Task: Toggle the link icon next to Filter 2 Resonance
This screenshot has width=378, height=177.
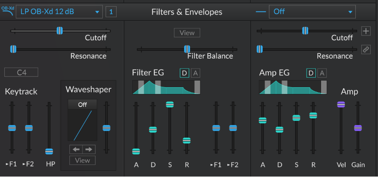Action: [x=366, y=50]
